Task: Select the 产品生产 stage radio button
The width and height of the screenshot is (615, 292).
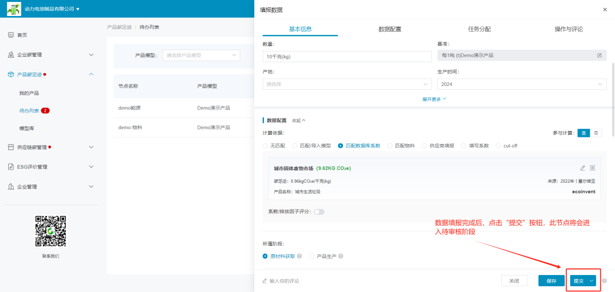Action: 312,256
